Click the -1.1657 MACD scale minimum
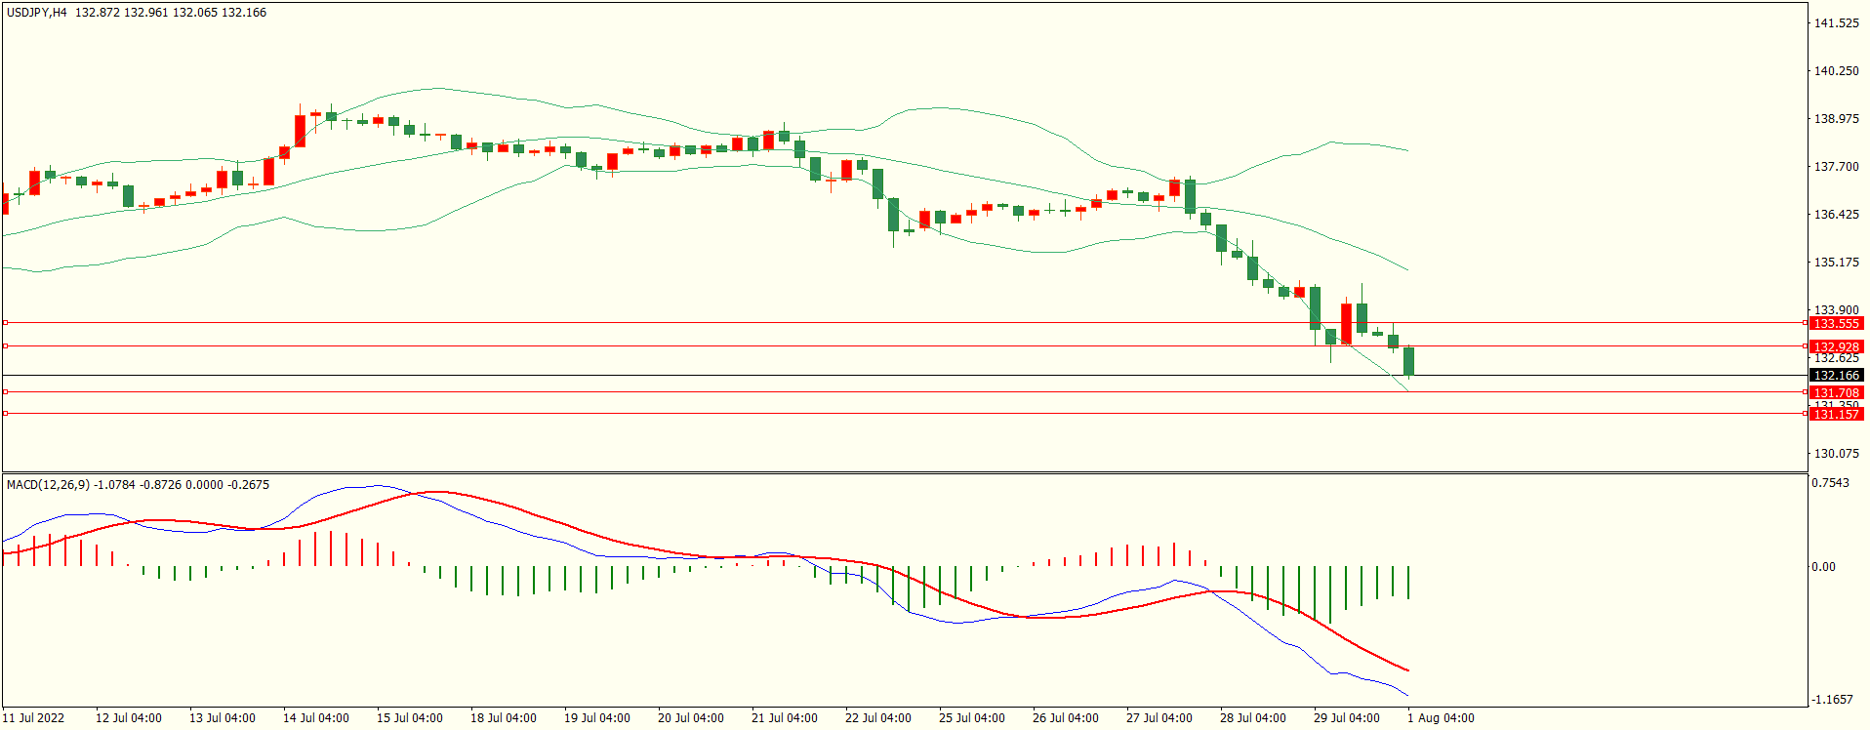The height and width of the screenshot is (730, 1870). point(1832,700)
